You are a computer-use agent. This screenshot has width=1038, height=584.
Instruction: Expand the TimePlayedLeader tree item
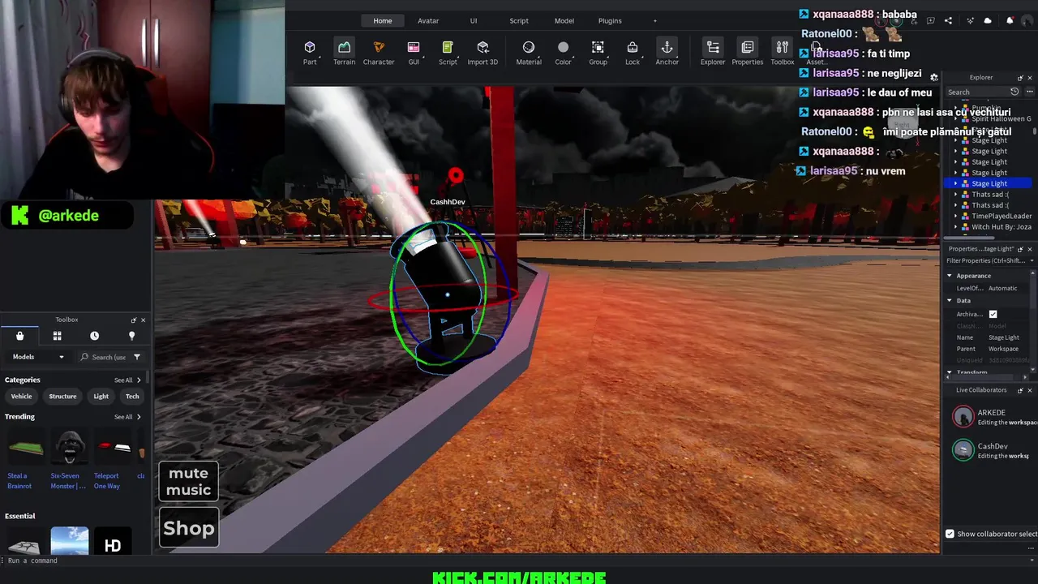[x=956, y=216]
